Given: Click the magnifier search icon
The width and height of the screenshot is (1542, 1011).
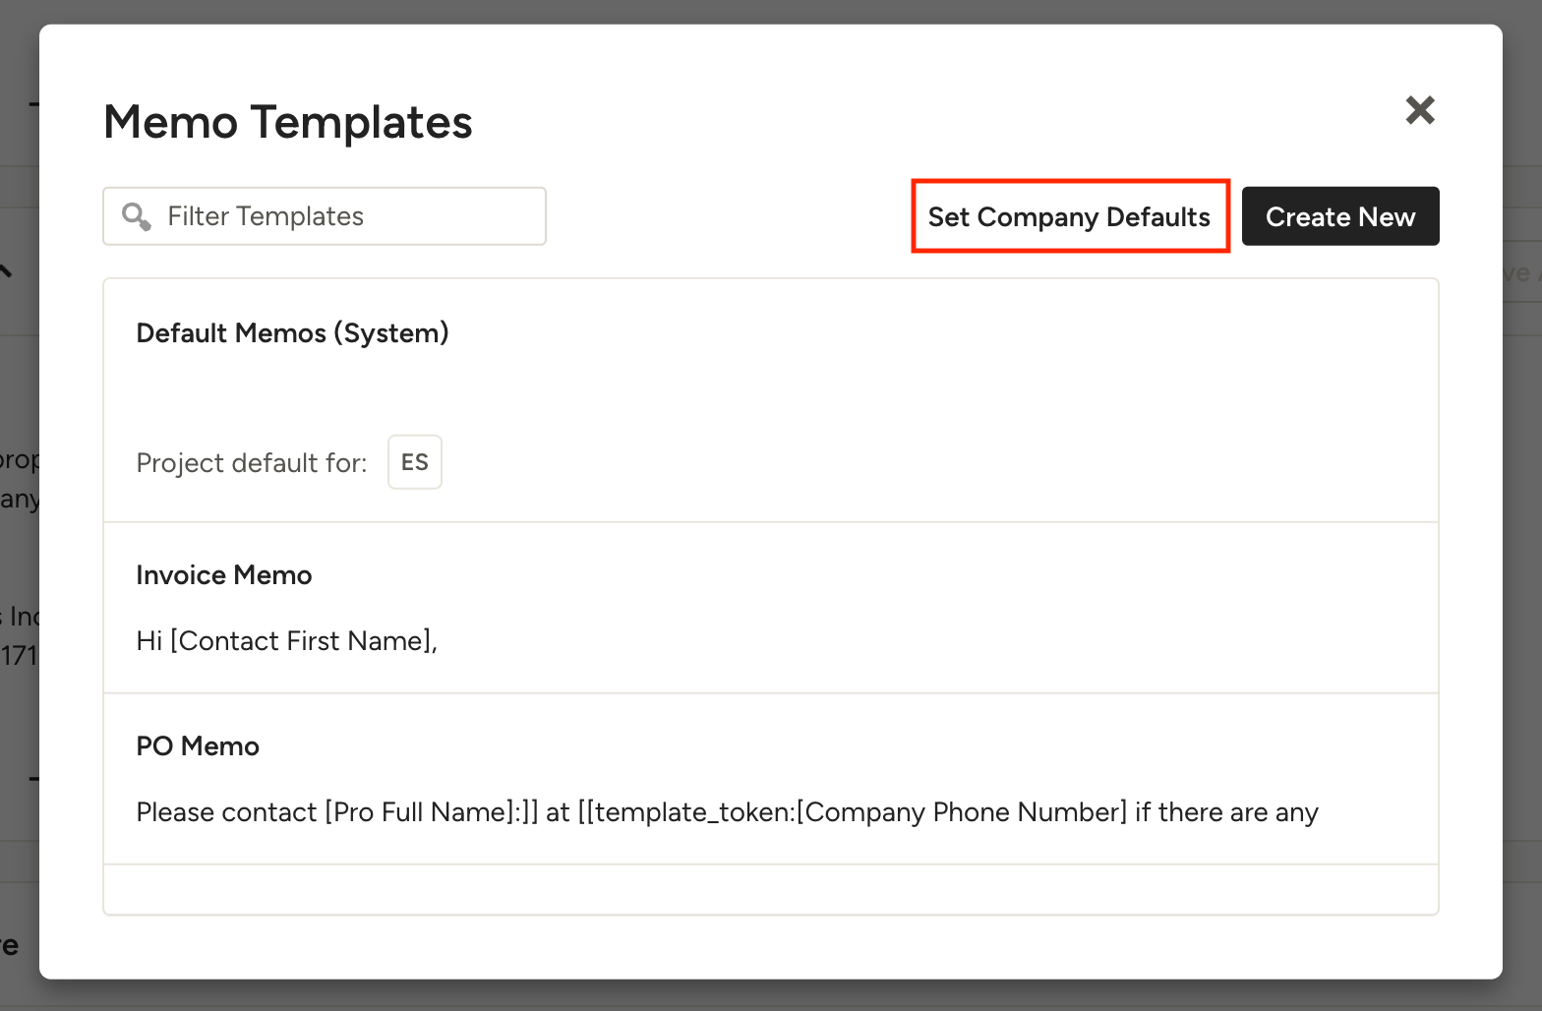Looking at the screenshot, I should point(136,216).
